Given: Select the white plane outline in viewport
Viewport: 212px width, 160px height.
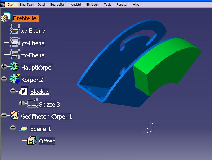Looking at the screenshot, I should (x=150, y=128).
